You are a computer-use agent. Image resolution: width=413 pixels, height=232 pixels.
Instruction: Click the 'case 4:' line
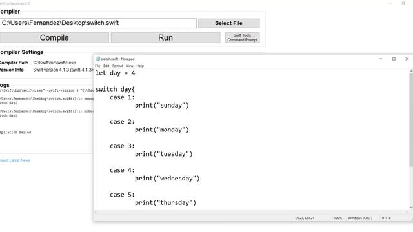(122, 170)
